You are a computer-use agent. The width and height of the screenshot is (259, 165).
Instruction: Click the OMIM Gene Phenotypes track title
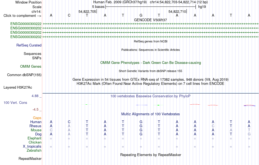pyautogui.click(x=150, y=63)
